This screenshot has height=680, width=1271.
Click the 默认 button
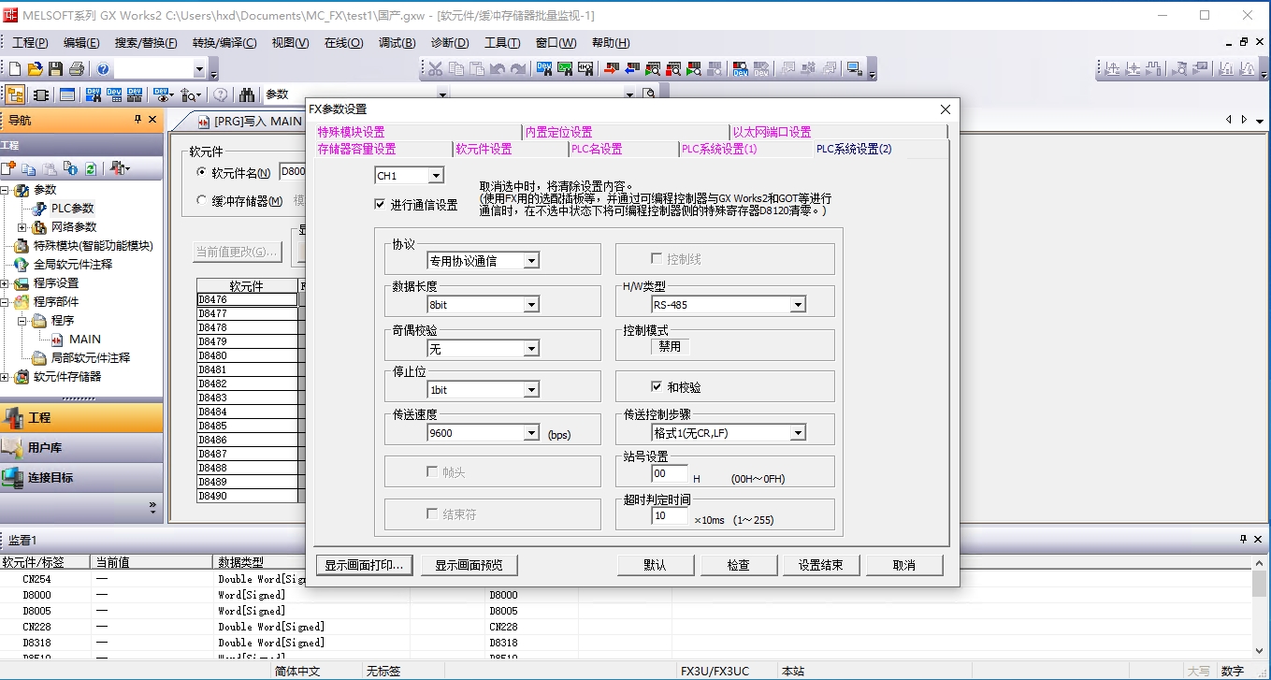click(x=655, y=565)
